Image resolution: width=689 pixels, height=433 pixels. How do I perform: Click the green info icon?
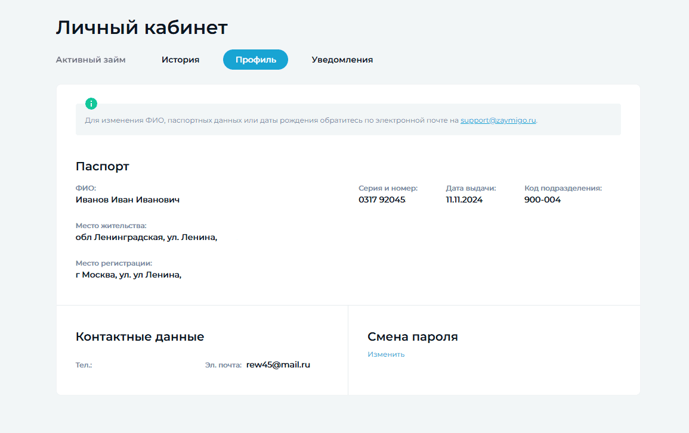coord(91,104)
